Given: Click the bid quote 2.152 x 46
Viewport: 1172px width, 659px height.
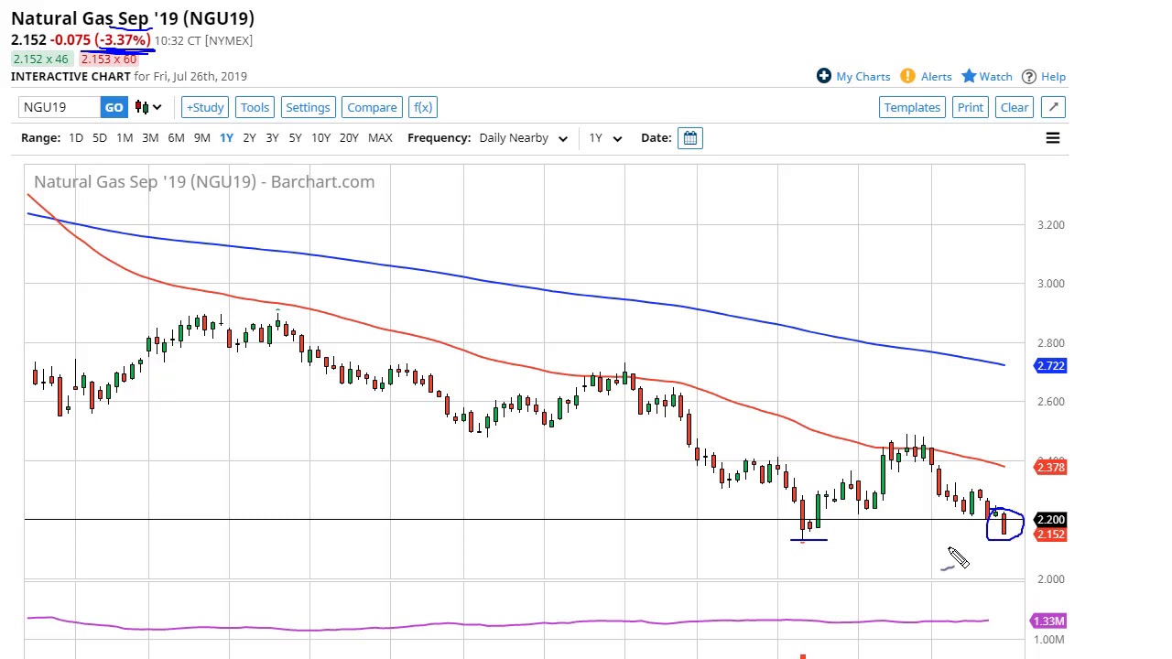Looking at the screenshot, I should click(x=40, y=59).
